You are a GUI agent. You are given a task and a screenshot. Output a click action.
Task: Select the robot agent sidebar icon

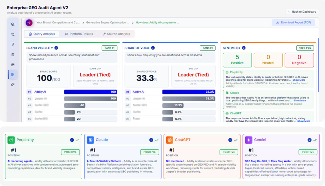coord(13,64)
